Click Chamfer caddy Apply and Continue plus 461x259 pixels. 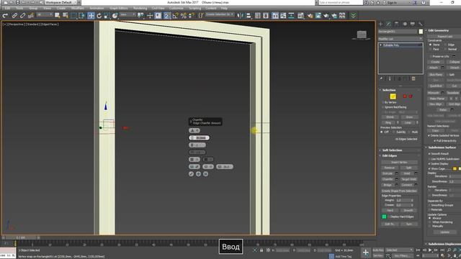199,174
